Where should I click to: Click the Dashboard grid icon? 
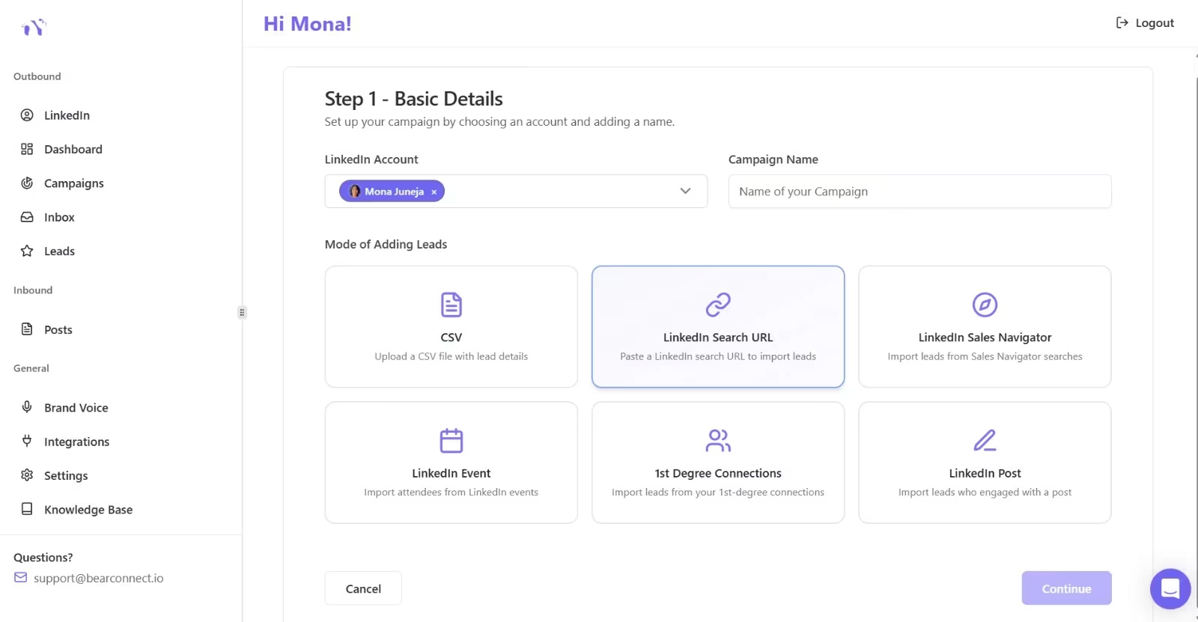(27, 149)
